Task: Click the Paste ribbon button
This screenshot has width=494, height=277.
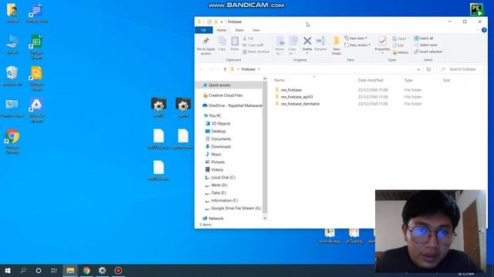Action: point(235,44)
